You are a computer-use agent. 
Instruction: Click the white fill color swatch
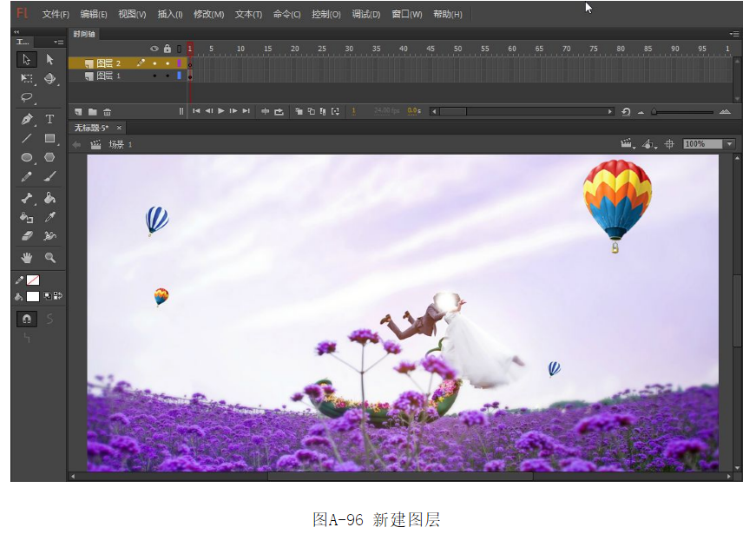coord(33,296)
